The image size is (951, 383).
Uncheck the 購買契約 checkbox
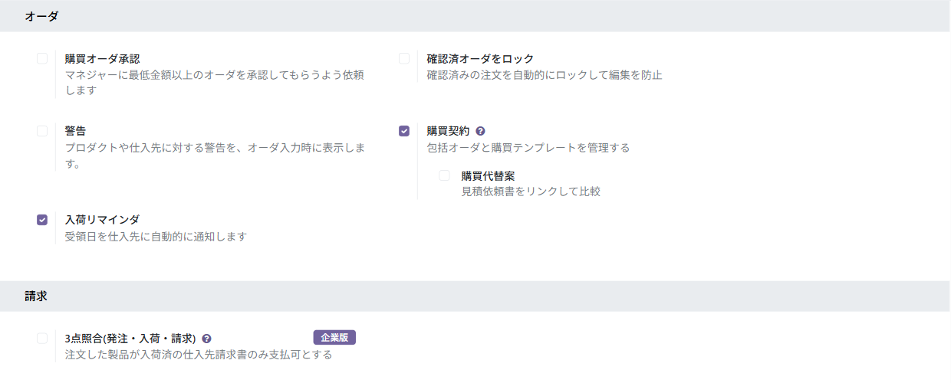point(404,131)
